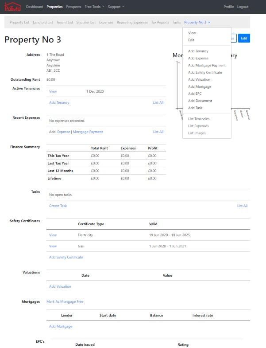Open the Prospects nav item

point(73,7)
